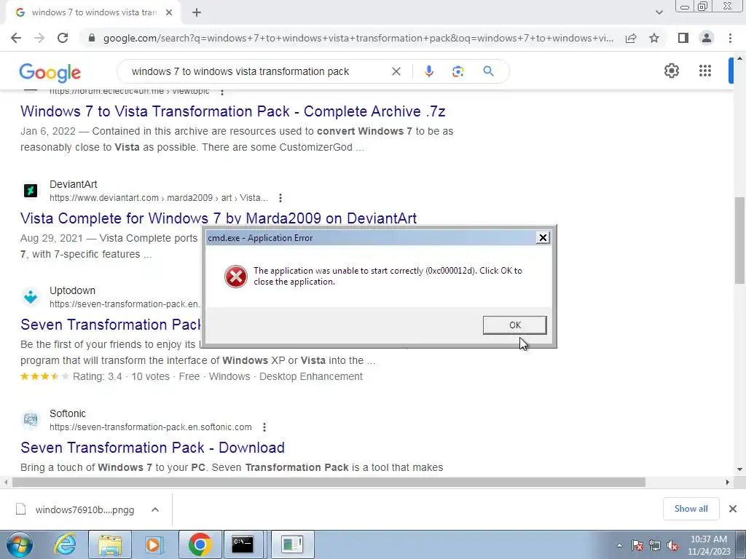This screenshot has height=559, width=746.
Task: Click the Softonic URL text
Action: [150, 427]
